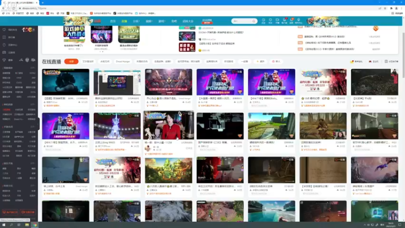Open Windows Start menu
Screen dimensions: 405x228
point(4,225)
